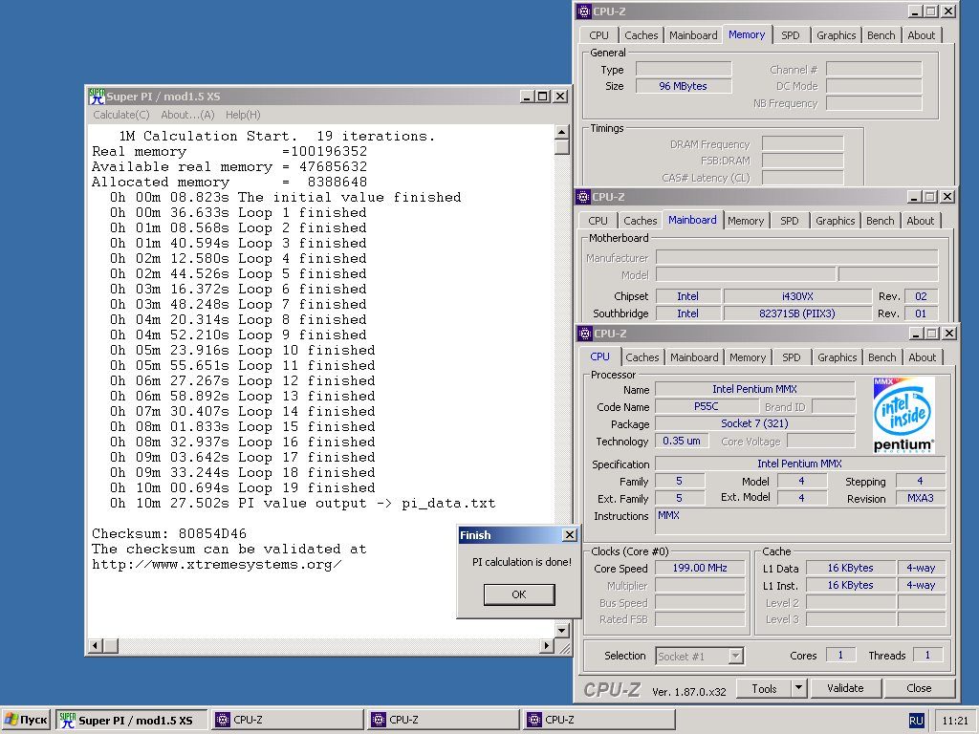
Task: Switch to the Caches tab in CPU window
Action: tap(642, 357)
